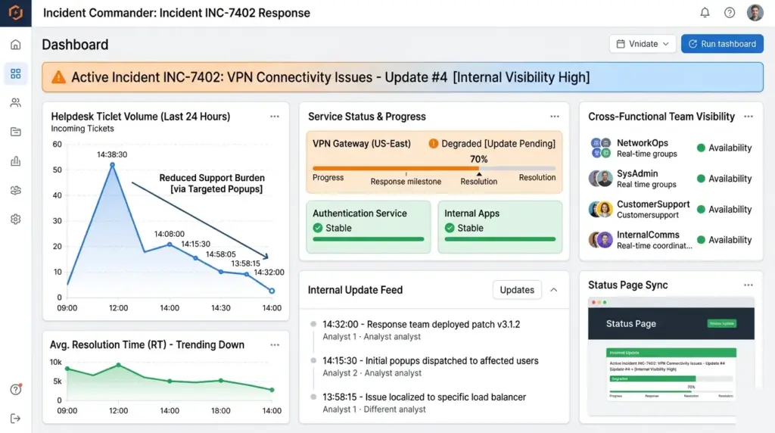
Task: Open the Service Status & Progress options menu
Action: coord(555,117)
